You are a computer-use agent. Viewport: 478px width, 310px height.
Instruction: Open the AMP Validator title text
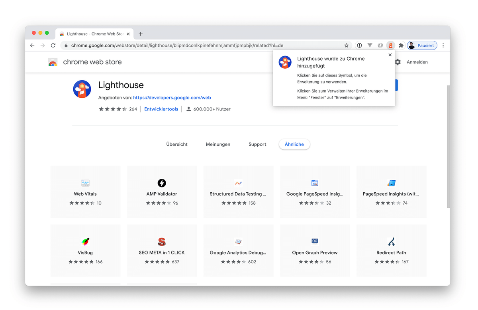click(x=162, y=194)
